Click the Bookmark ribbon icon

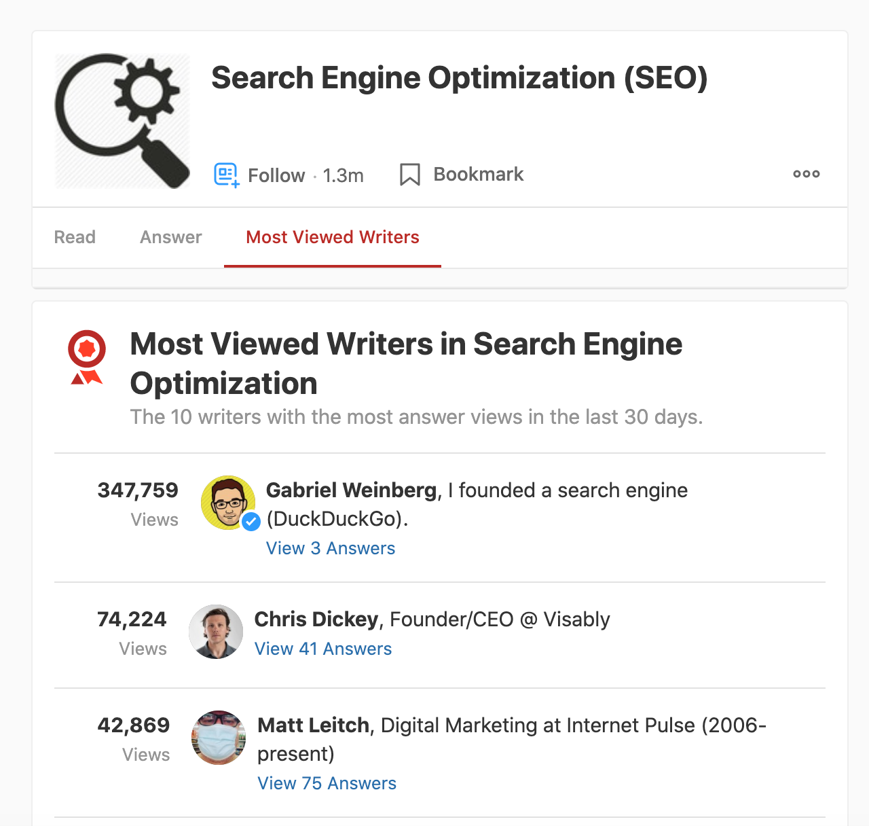click(x=410, y=175)
